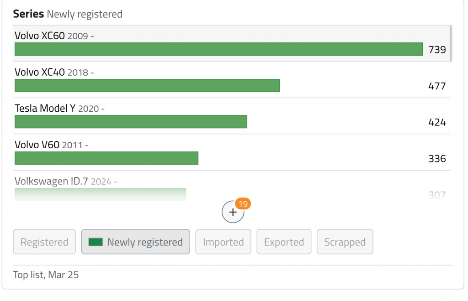
Task: Click the 739 count value
Action: coord(437,50)
